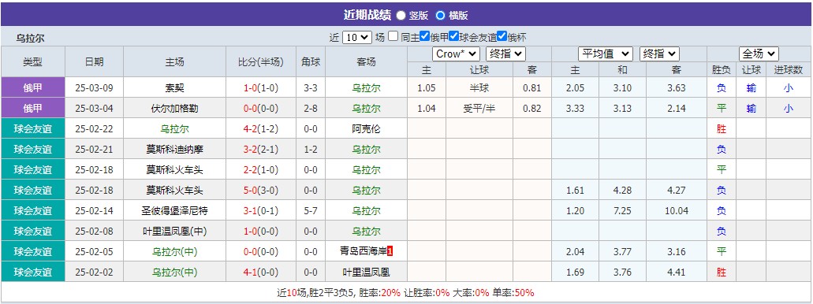This screenshot has height=304, width=813.
Task: Uncheck the 球会友谊 filter checkbox
Action: pos(453,36)
